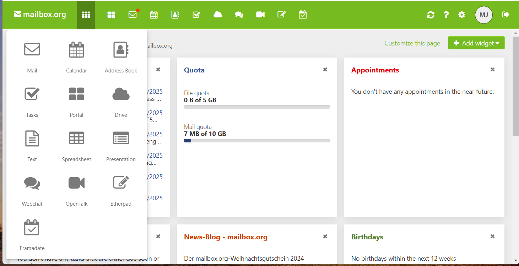Open the Add widget dropdown
This screenshot has width=519, height=266.
(476, 43)
